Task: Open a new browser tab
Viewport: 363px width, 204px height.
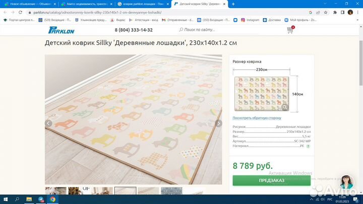Action: [x=233, y=4]
